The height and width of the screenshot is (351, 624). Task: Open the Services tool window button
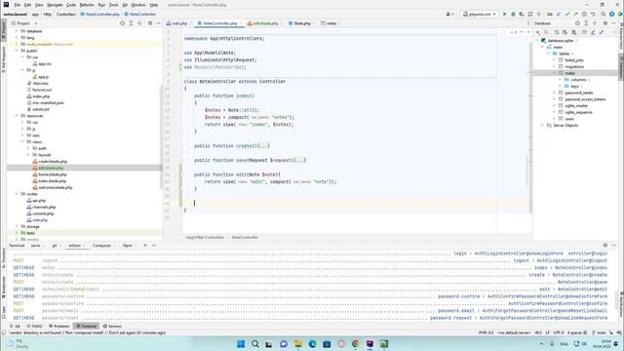tap(112, 327)
